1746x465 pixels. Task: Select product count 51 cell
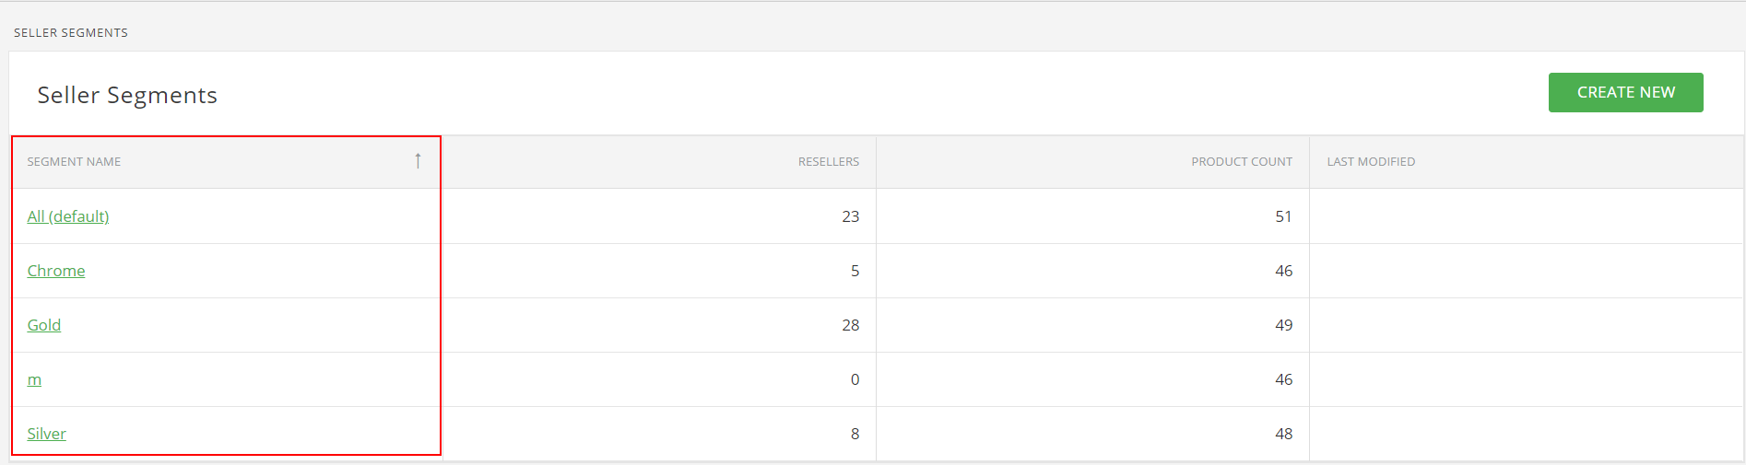1283,216
